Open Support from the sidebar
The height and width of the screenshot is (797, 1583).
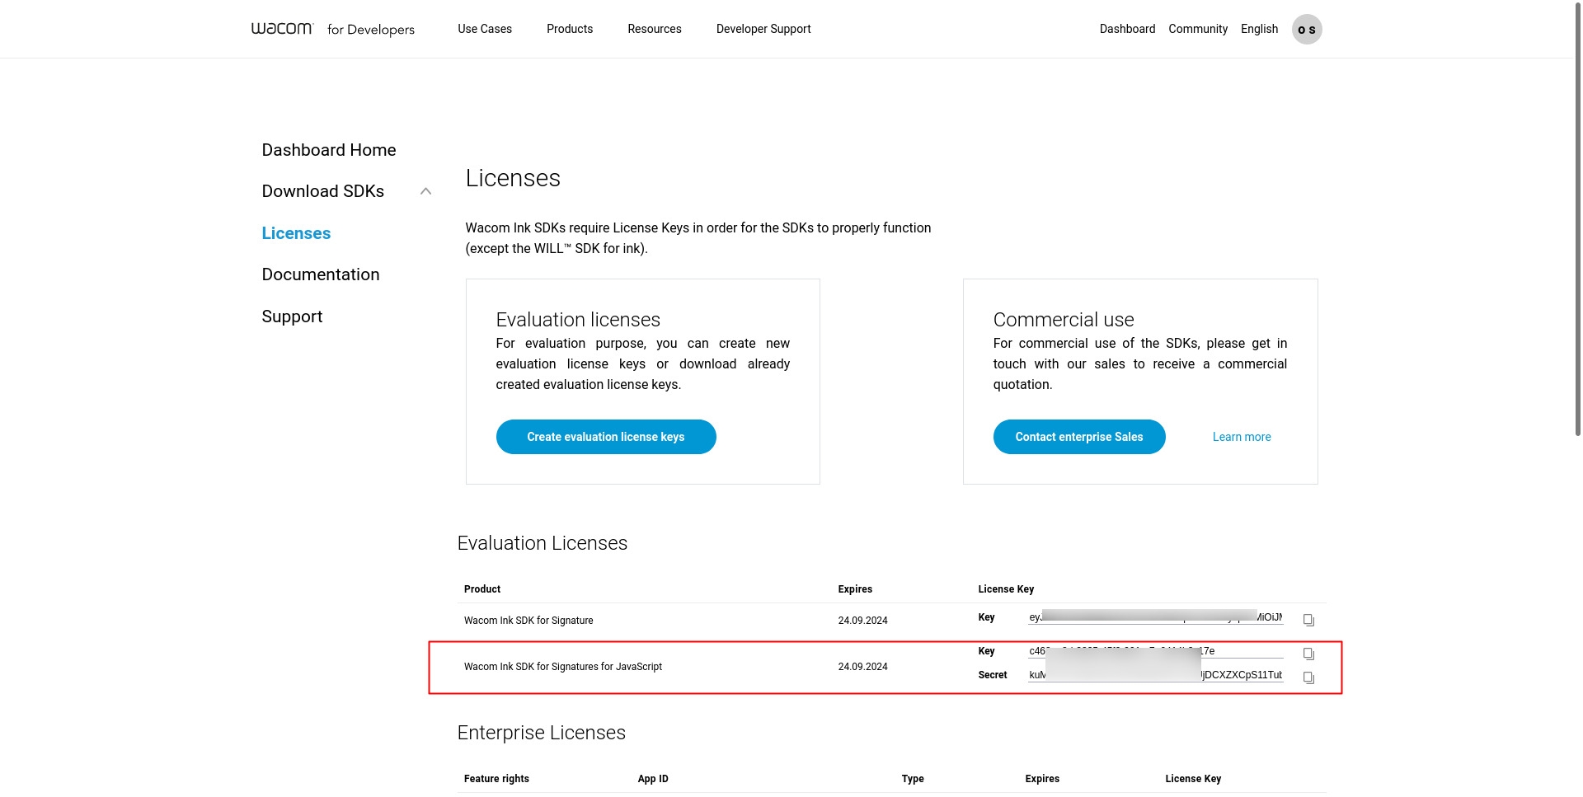pyautogui.click(x=292, y=316)
